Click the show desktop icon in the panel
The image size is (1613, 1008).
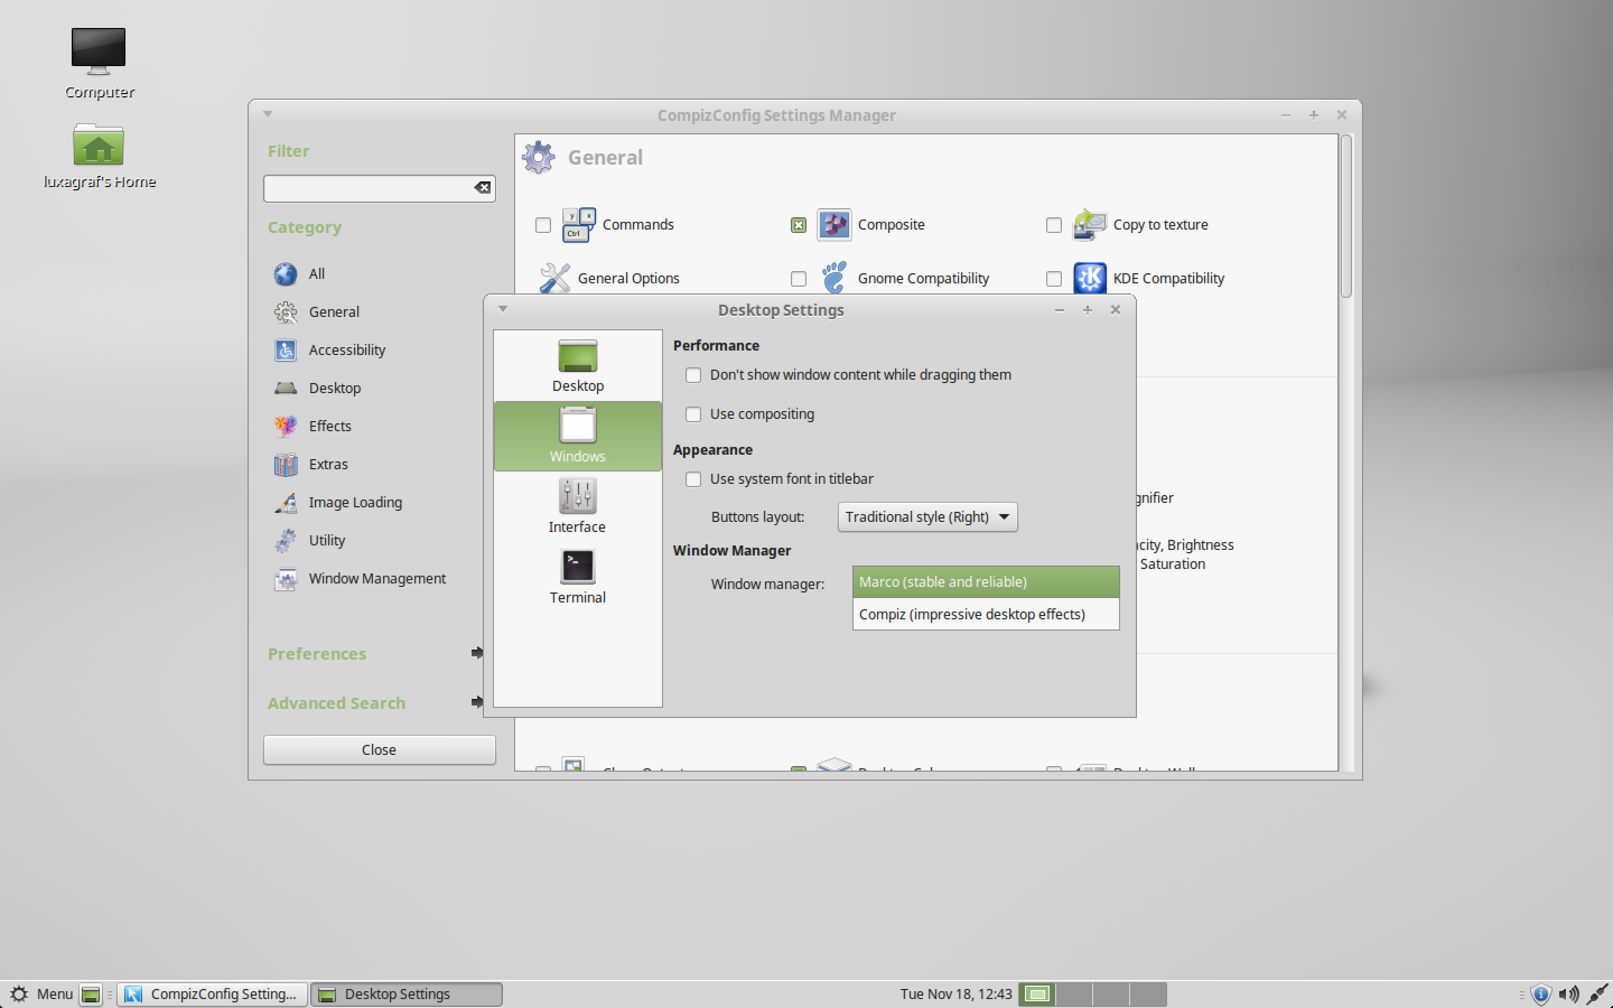click(x=91, y=994)
